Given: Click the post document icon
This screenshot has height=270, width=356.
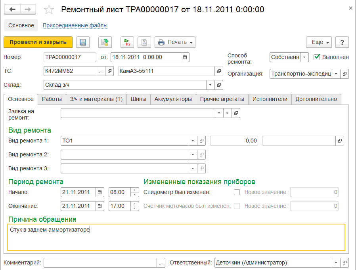Looking at the screenshot, I should (x=105, y=42).
